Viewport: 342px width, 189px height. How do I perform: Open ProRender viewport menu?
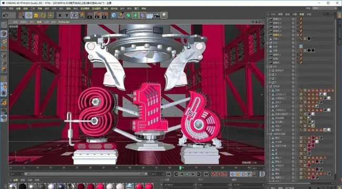point(64,22)
